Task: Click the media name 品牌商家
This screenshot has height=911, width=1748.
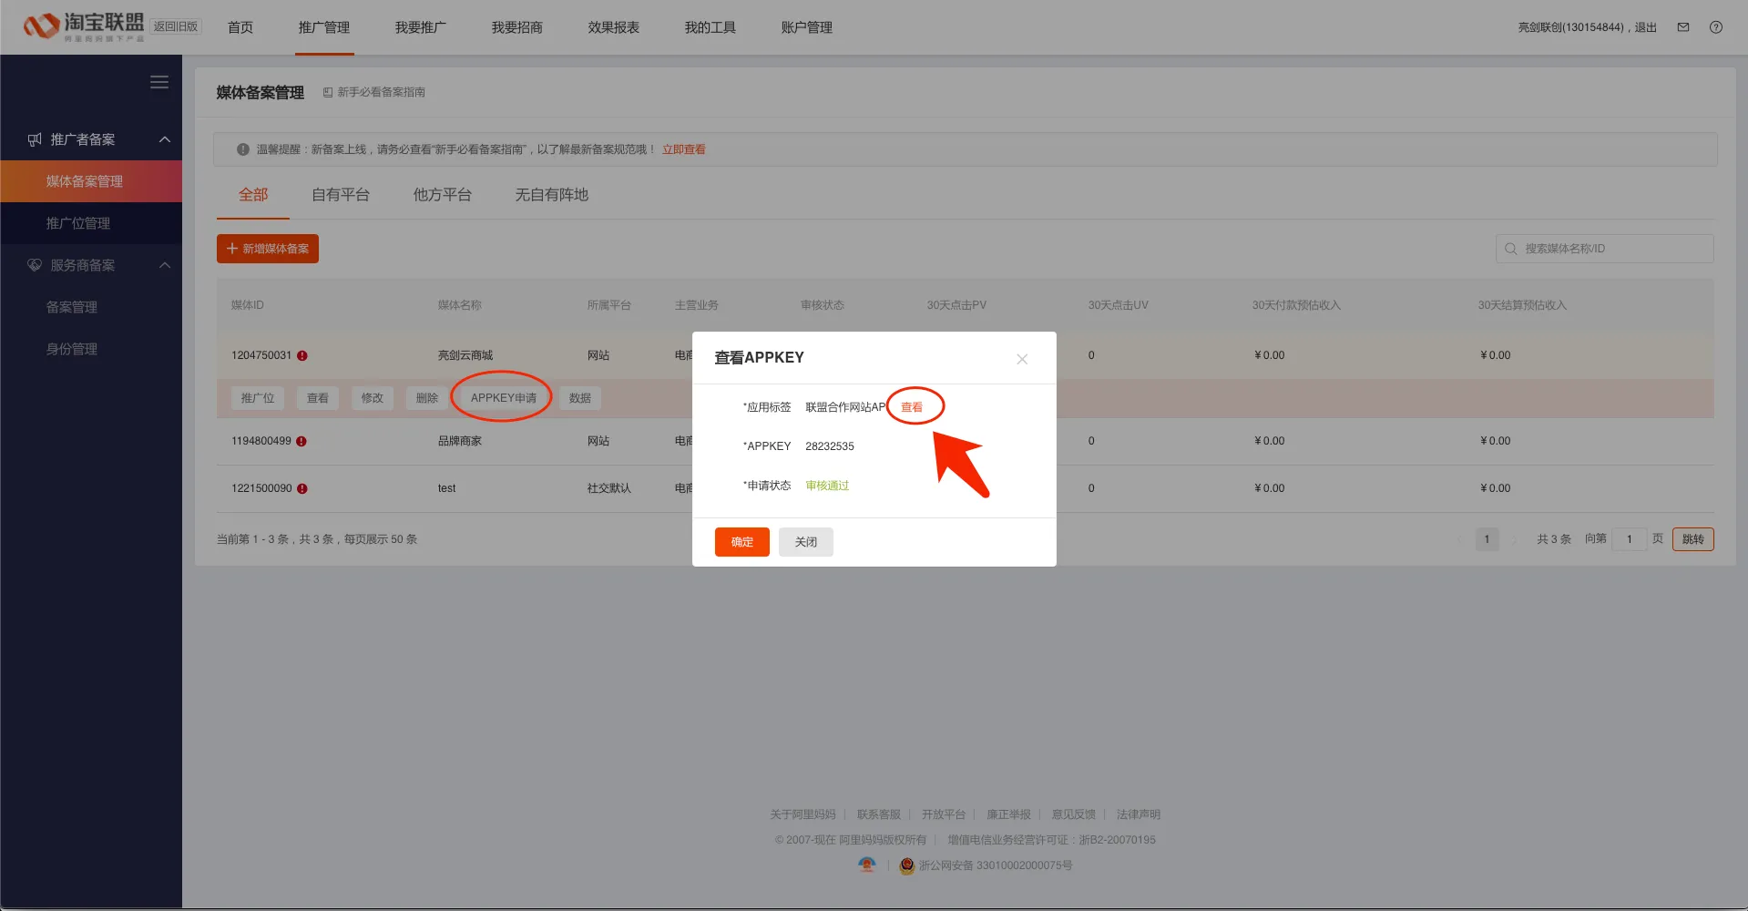Action: 460,441
